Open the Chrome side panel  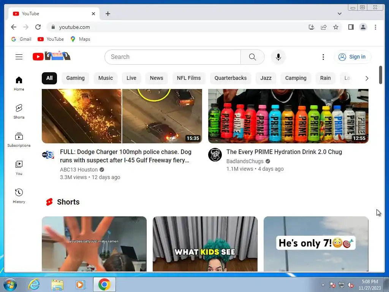click(351, 27)
